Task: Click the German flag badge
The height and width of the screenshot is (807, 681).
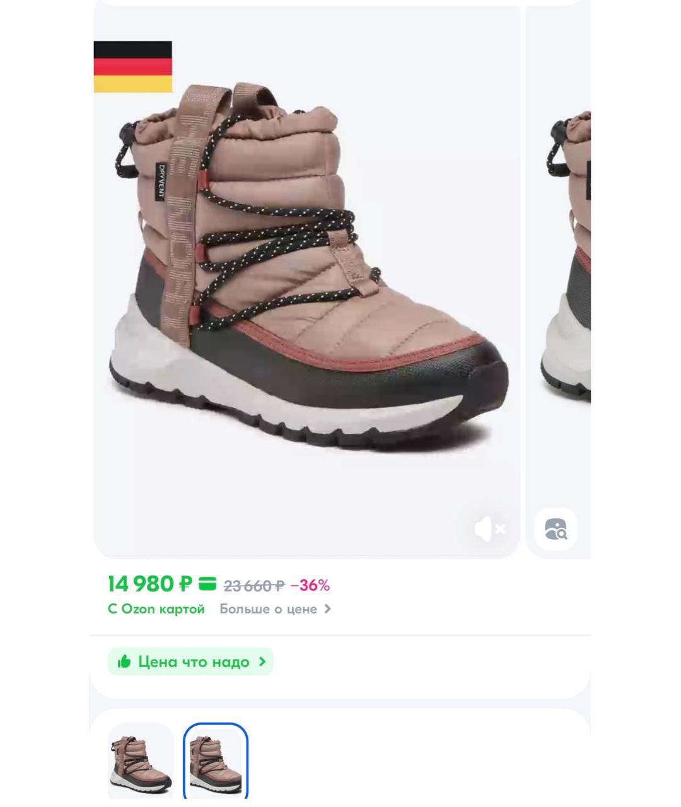Action: [x=133, y=67]
